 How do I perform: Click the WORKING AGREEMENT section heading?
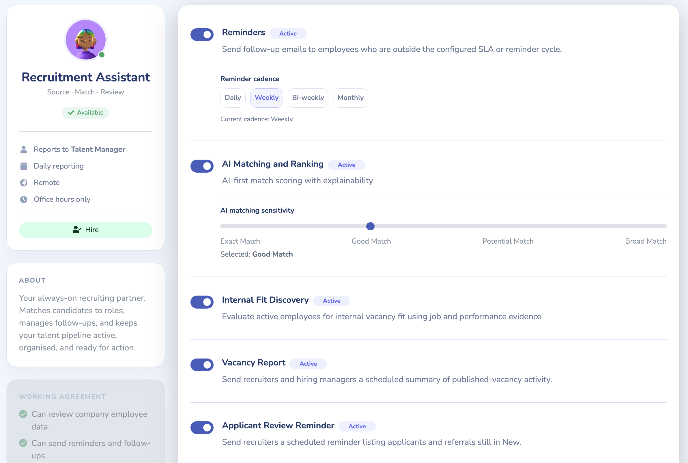click(63, 397)
